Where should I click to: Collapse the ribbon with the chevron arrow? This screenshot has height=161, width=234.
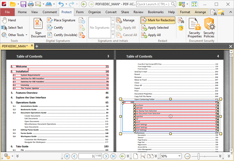tap(231, 12)
